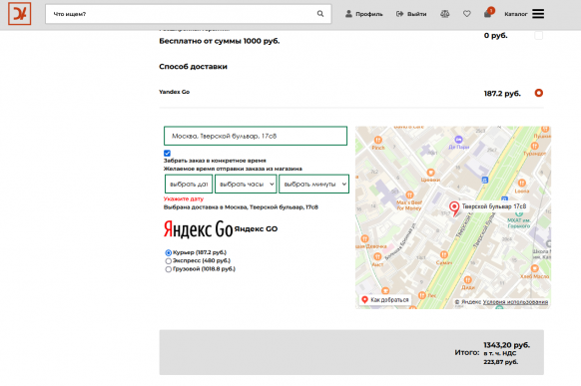This screenshot has height=386, width=581.
Task: Expand the 'выбрать минуты' dropdown
Action: 313,184
